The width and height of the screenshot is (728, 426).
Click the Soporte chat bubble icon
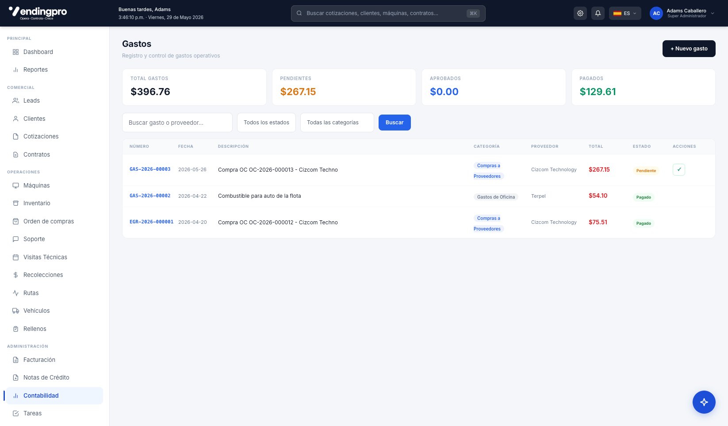click(x=16, y=239)
